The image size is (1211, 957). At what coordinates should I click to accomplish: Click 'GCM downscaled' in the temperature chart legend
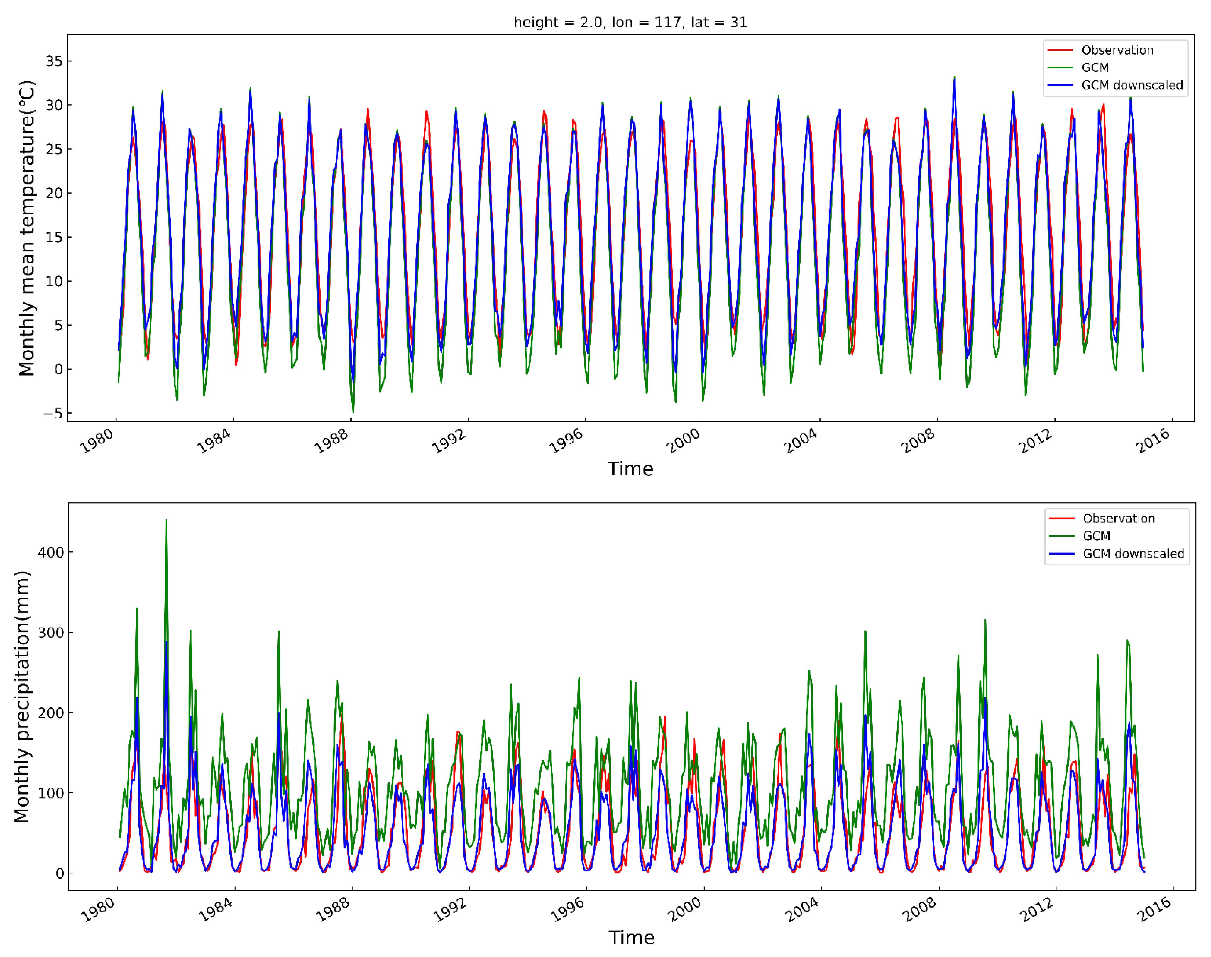point(1132,85)
